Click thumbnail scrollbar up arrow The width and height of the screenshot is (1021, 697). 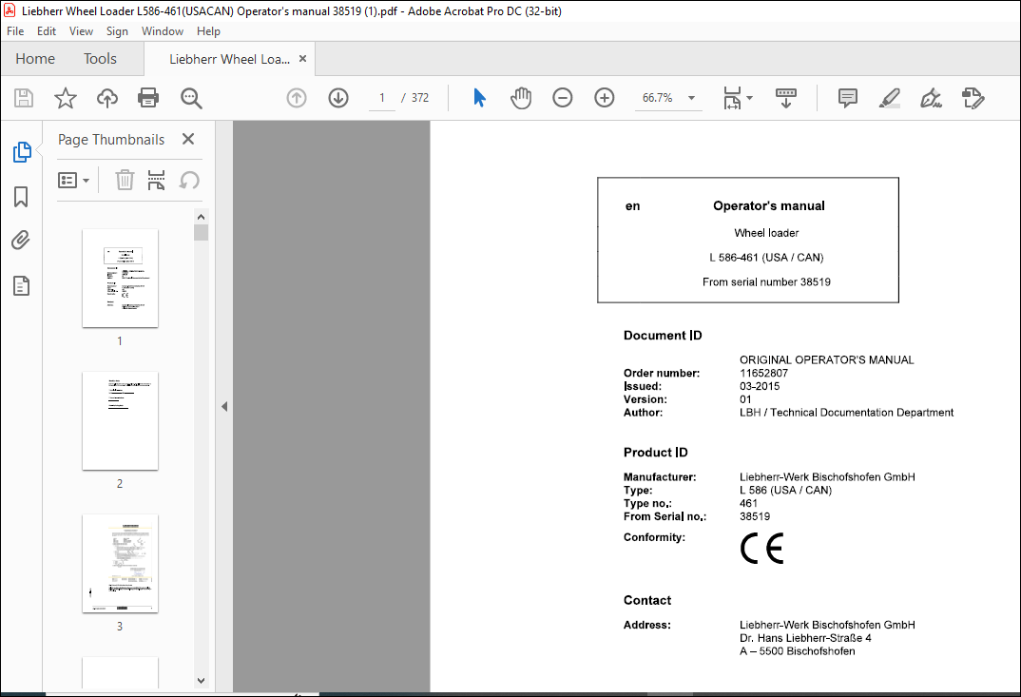(x=201, y=217)
